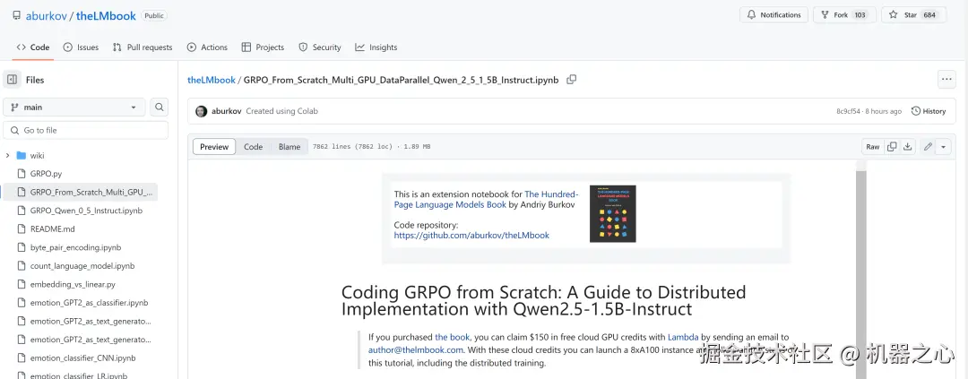This screenshot has width=968, height=379.
Task: Open edit options dropdown arrow
Action: 943,146
